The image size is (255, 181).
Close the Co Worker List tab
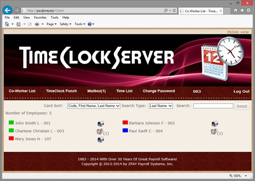tap(221, 11)
